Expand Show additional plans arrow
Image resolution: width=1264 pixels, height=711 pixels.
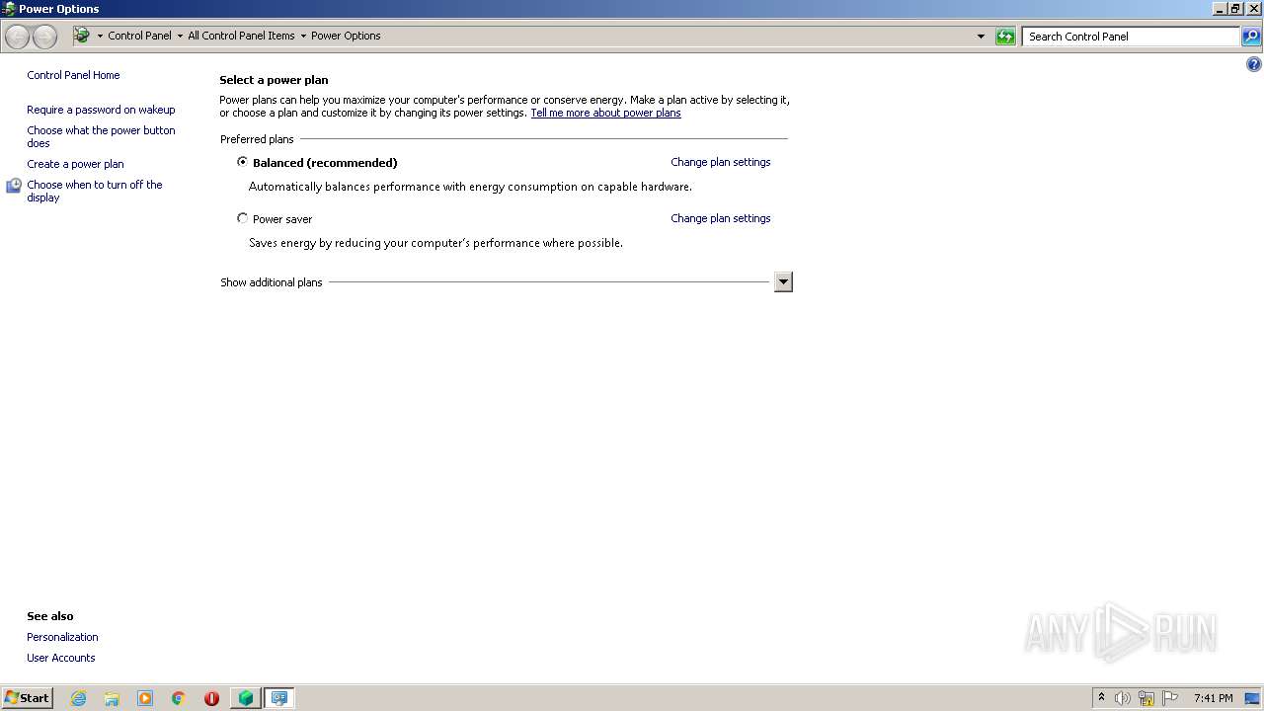(x=783, y=282)
